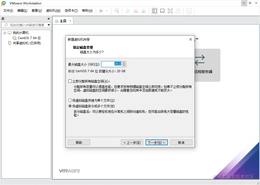Open the 编辑(E) menu
This screenshot has width=260, height=185.
[x=22, y=11]
